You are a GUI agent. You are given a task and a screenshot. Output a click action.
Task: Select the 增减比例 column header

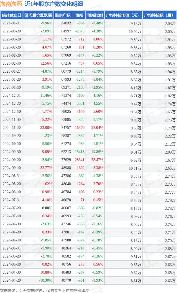pos(95,15)
